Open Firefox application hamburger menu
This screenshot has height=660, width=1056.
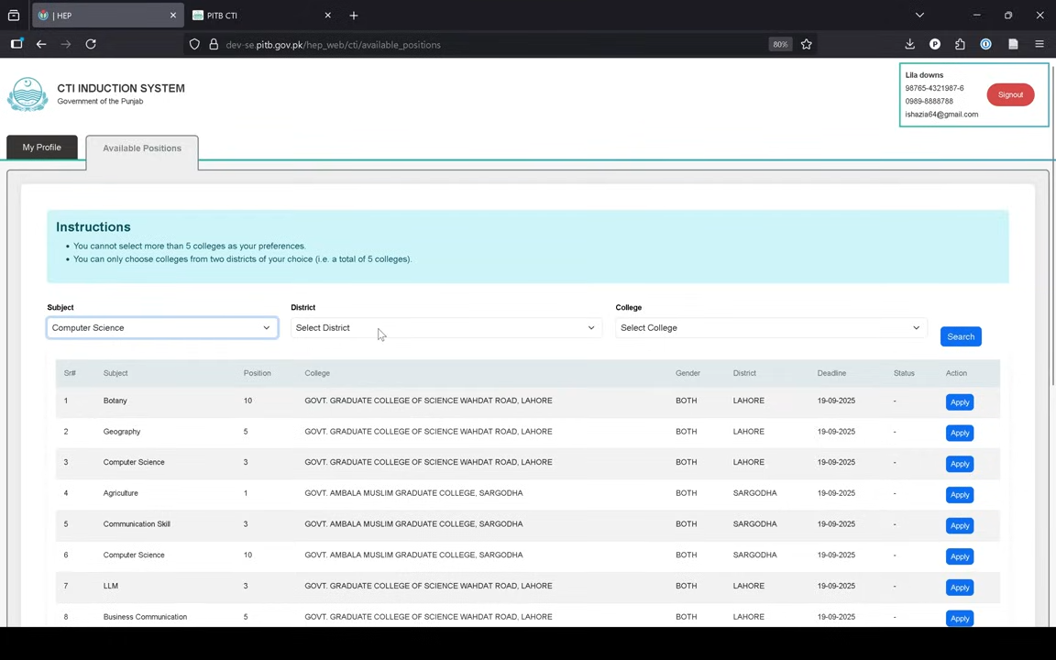[x=1039, y=44]
